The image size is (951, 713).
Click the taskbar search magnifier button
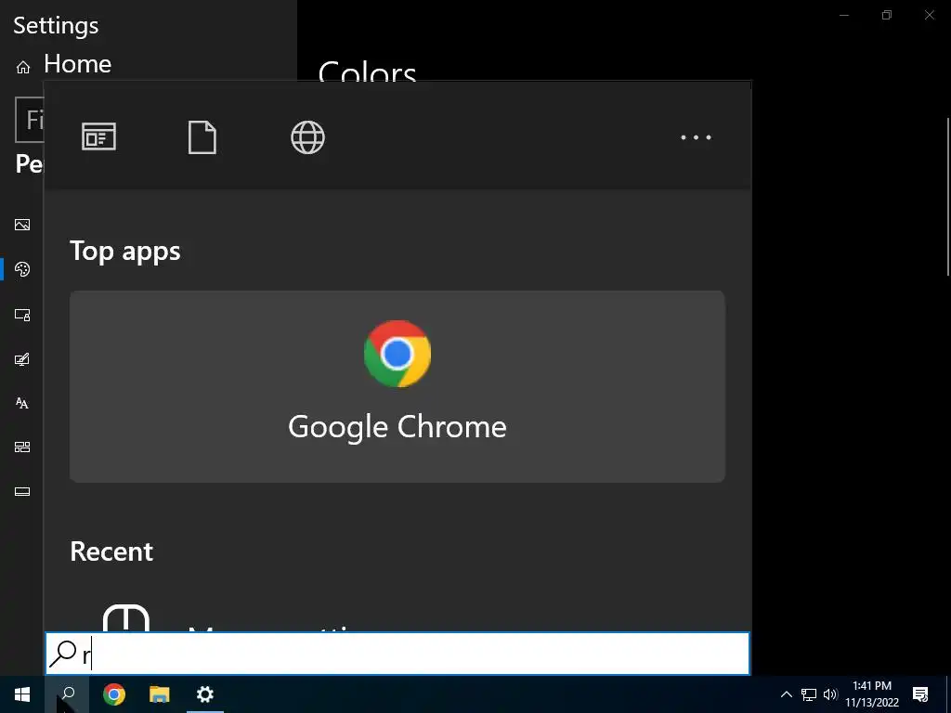67,694
